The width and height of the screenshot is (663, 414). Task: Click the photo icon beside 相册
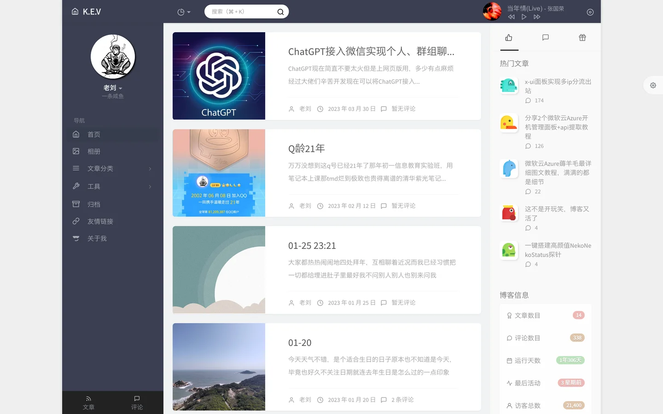click(76, 151)
